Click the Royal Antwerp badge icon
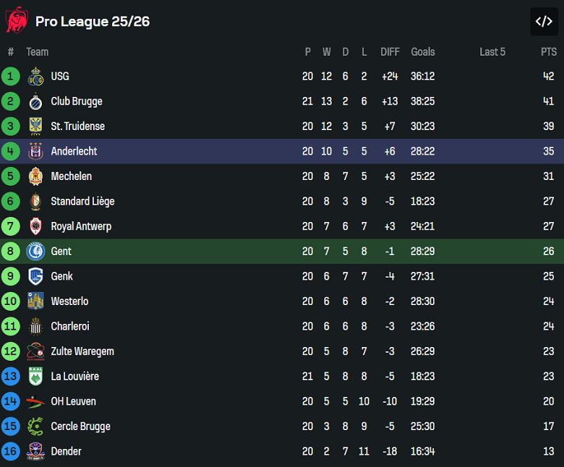 [35, 226]
